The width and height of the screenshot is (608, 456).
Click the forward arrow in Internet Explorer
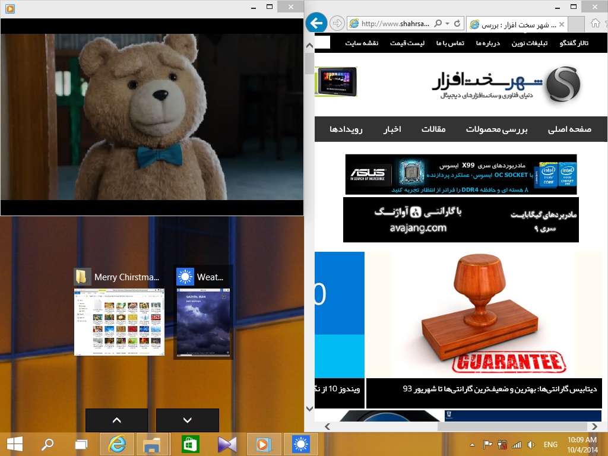tap(337, 24)
